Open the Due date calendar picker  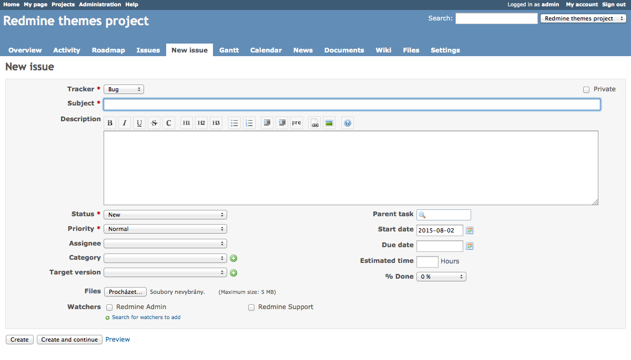(x=470, y=246)
